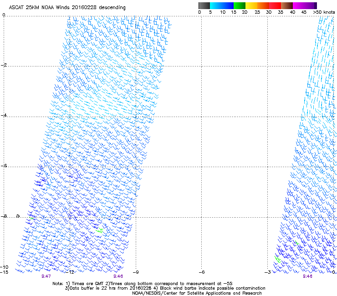Click the green 15-20 knots color band
Screen dimensions: 337x296
tap(240, 5)
